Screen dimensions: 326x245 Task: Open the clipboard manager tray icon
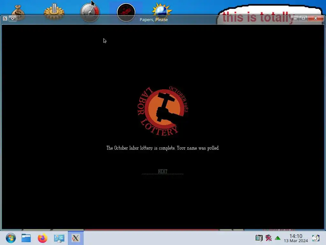259,238
